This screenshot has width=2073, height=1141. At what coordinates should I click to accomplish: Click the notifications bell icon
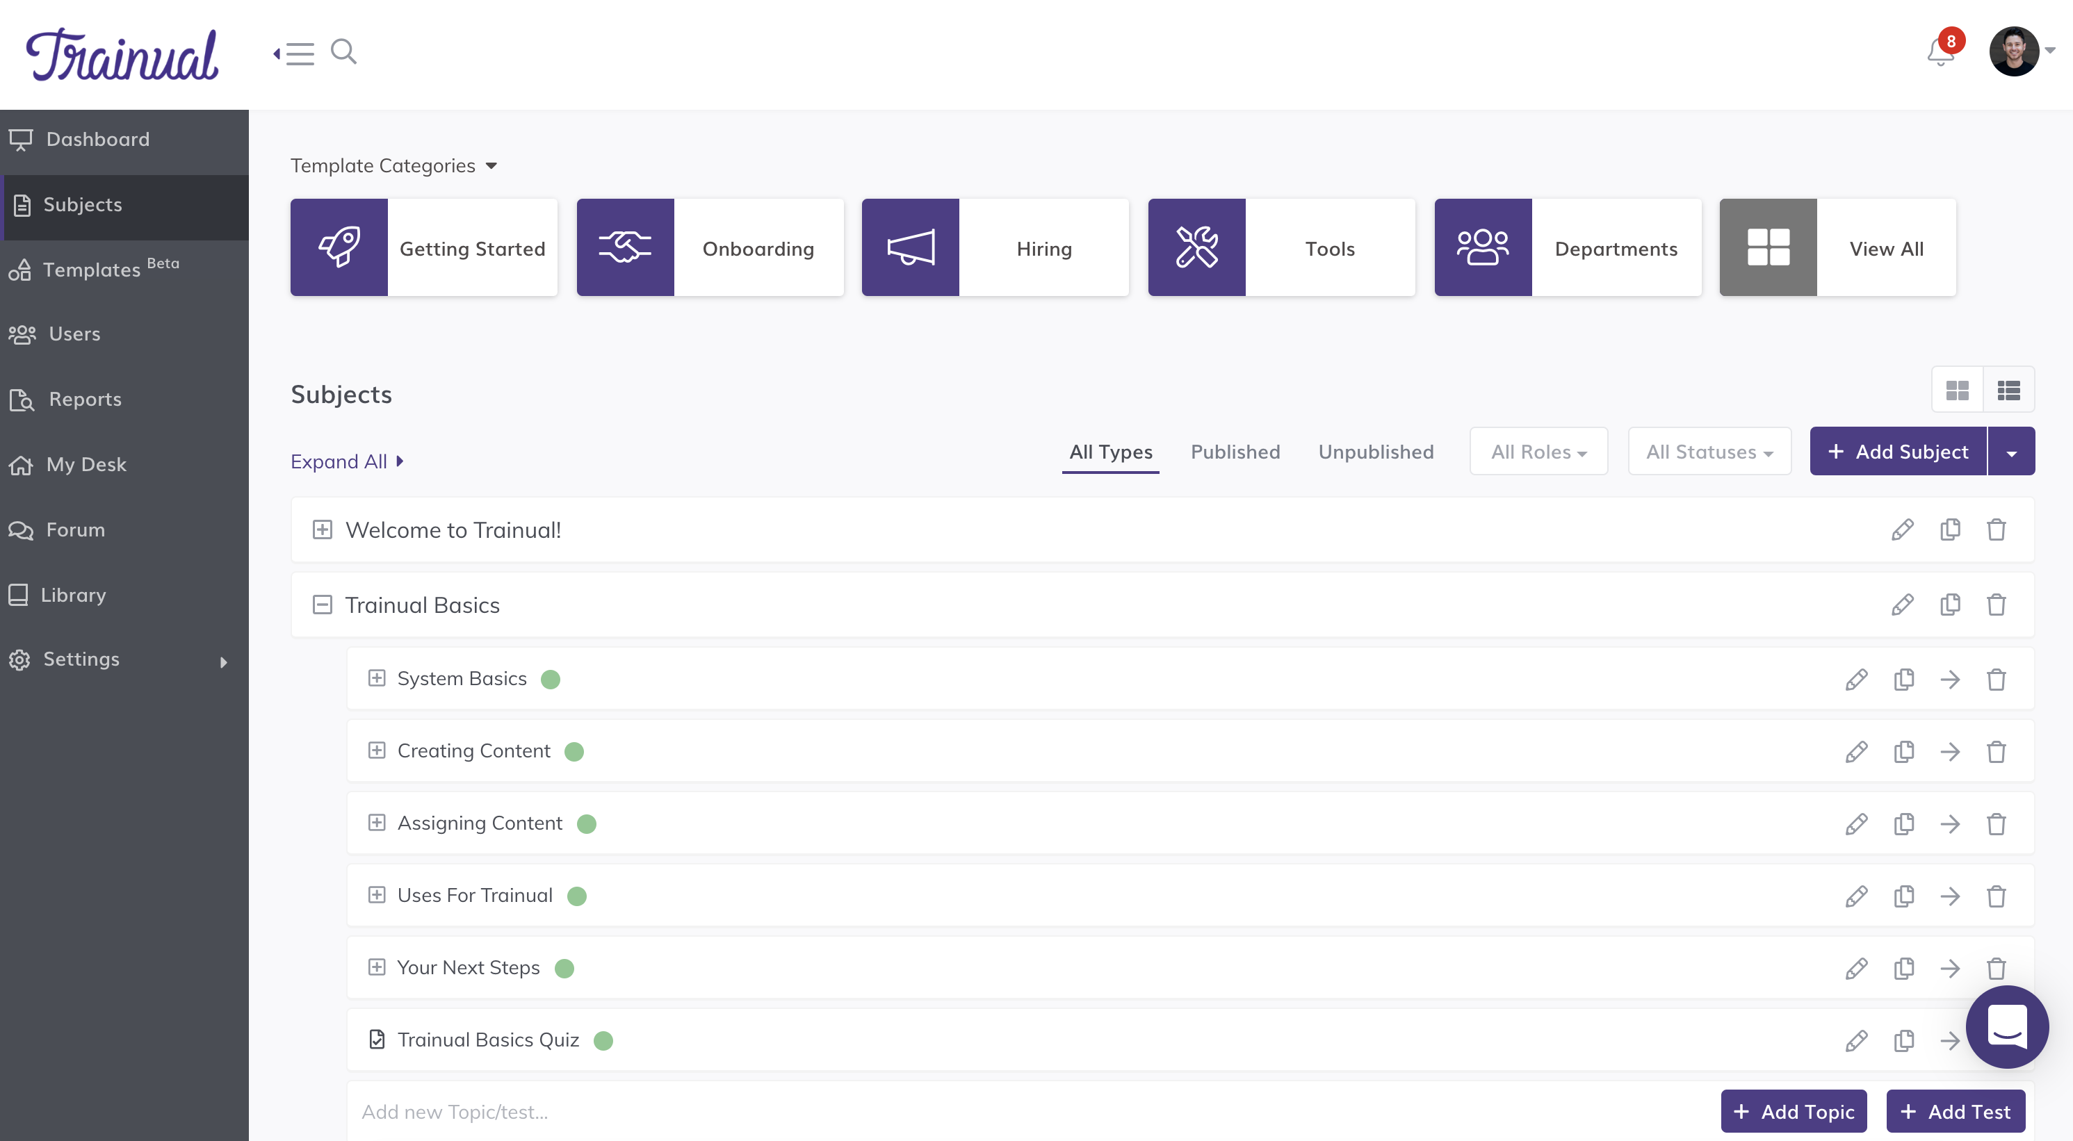pyautogui.click(x=1940, y=53)
